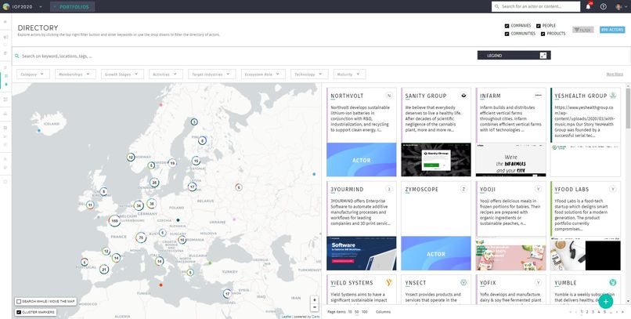Viewport: 631px width, 319px height.
Task: Click the Ynsect logo icon
Action: [x=463, y=283]
